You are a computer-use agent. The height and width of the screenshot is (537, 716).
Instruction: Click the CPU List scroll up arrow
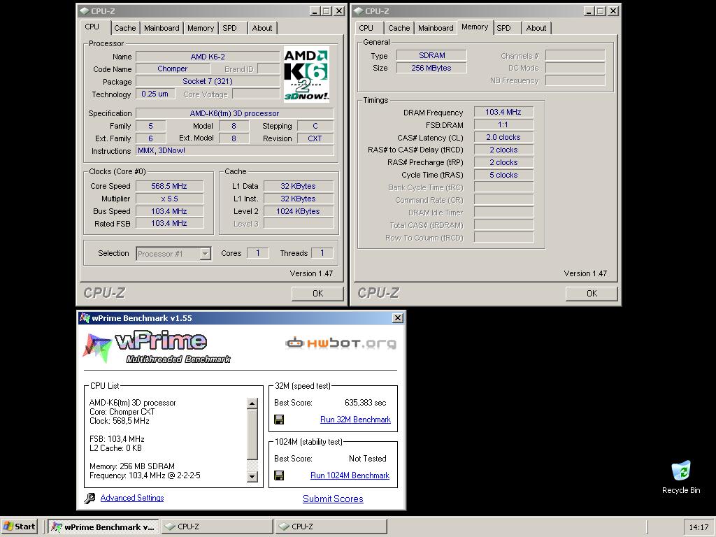252,403
